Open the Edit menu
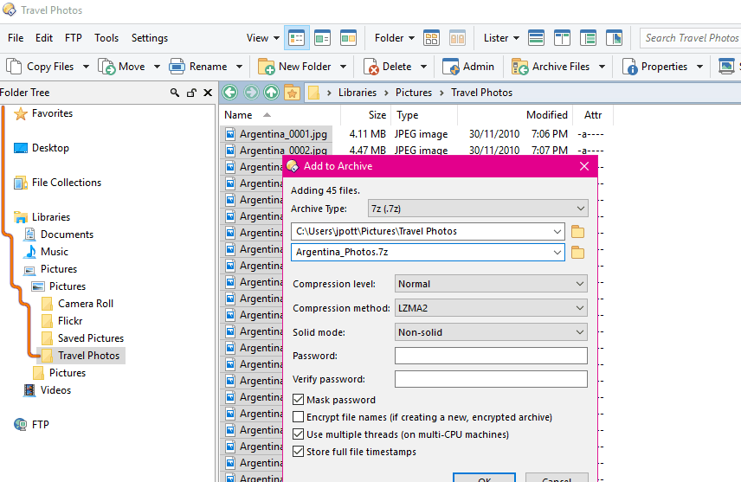 click(44, 38)
